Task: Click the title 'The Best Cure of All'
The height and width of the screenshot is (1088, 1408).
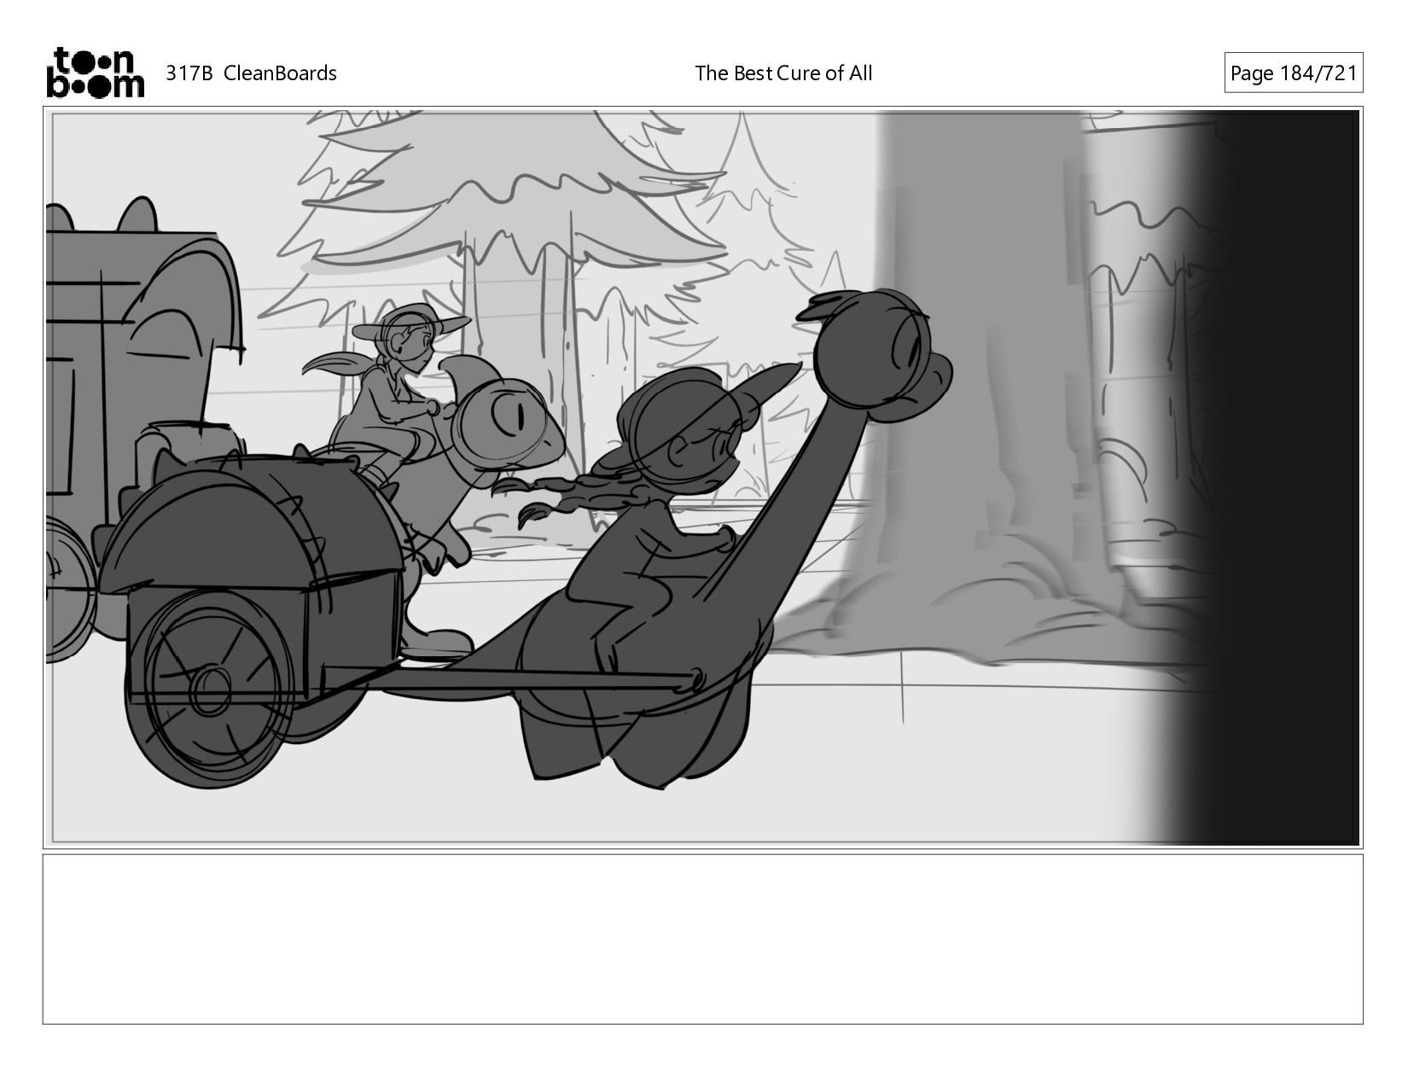Action: [783, 73]
